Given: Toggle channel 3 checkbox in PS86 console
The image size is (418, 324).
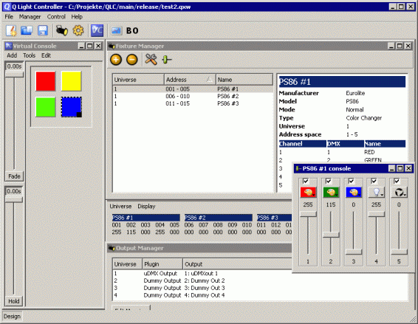Looking at the screenshot, I should click(352, 182).
